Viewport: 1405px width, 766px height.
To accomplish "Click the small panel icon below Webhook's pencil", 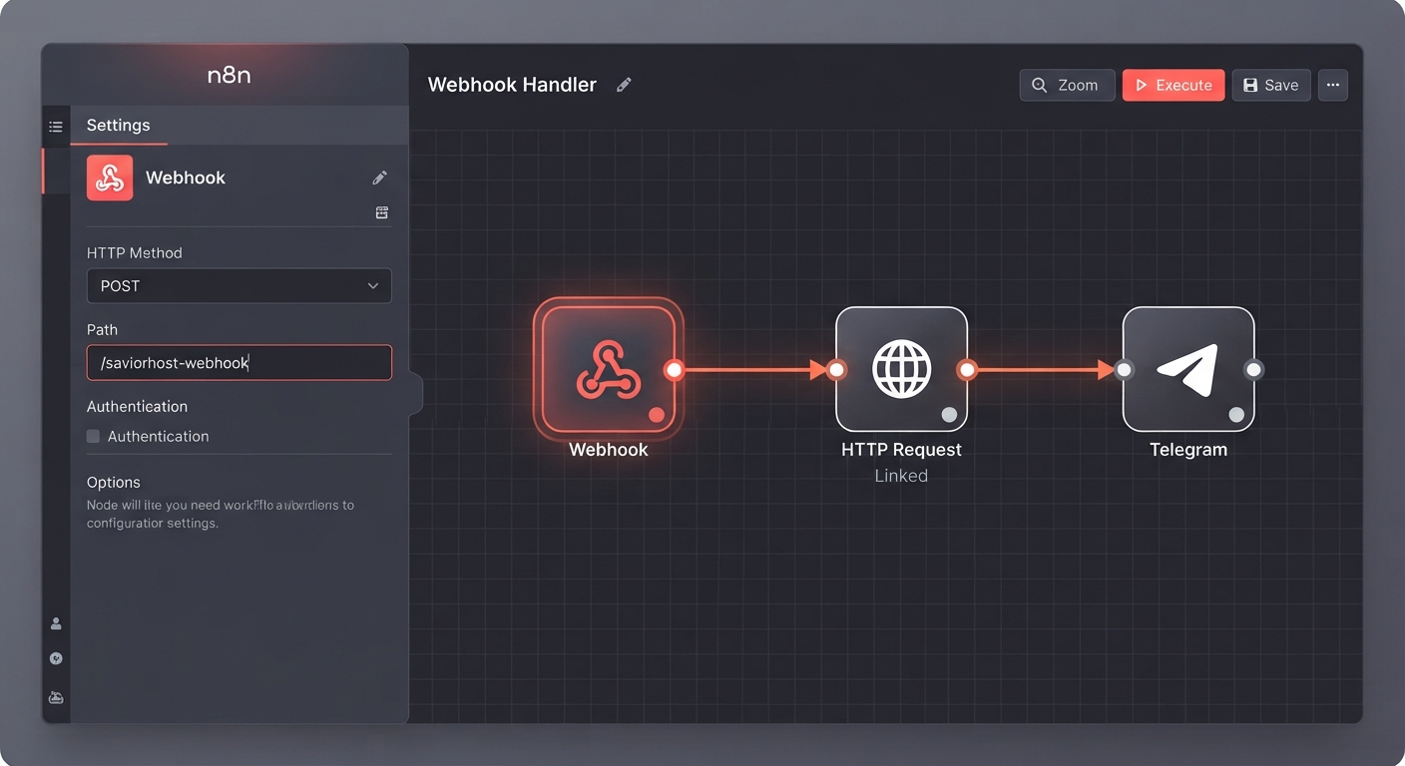I will [x=381, y=212].
